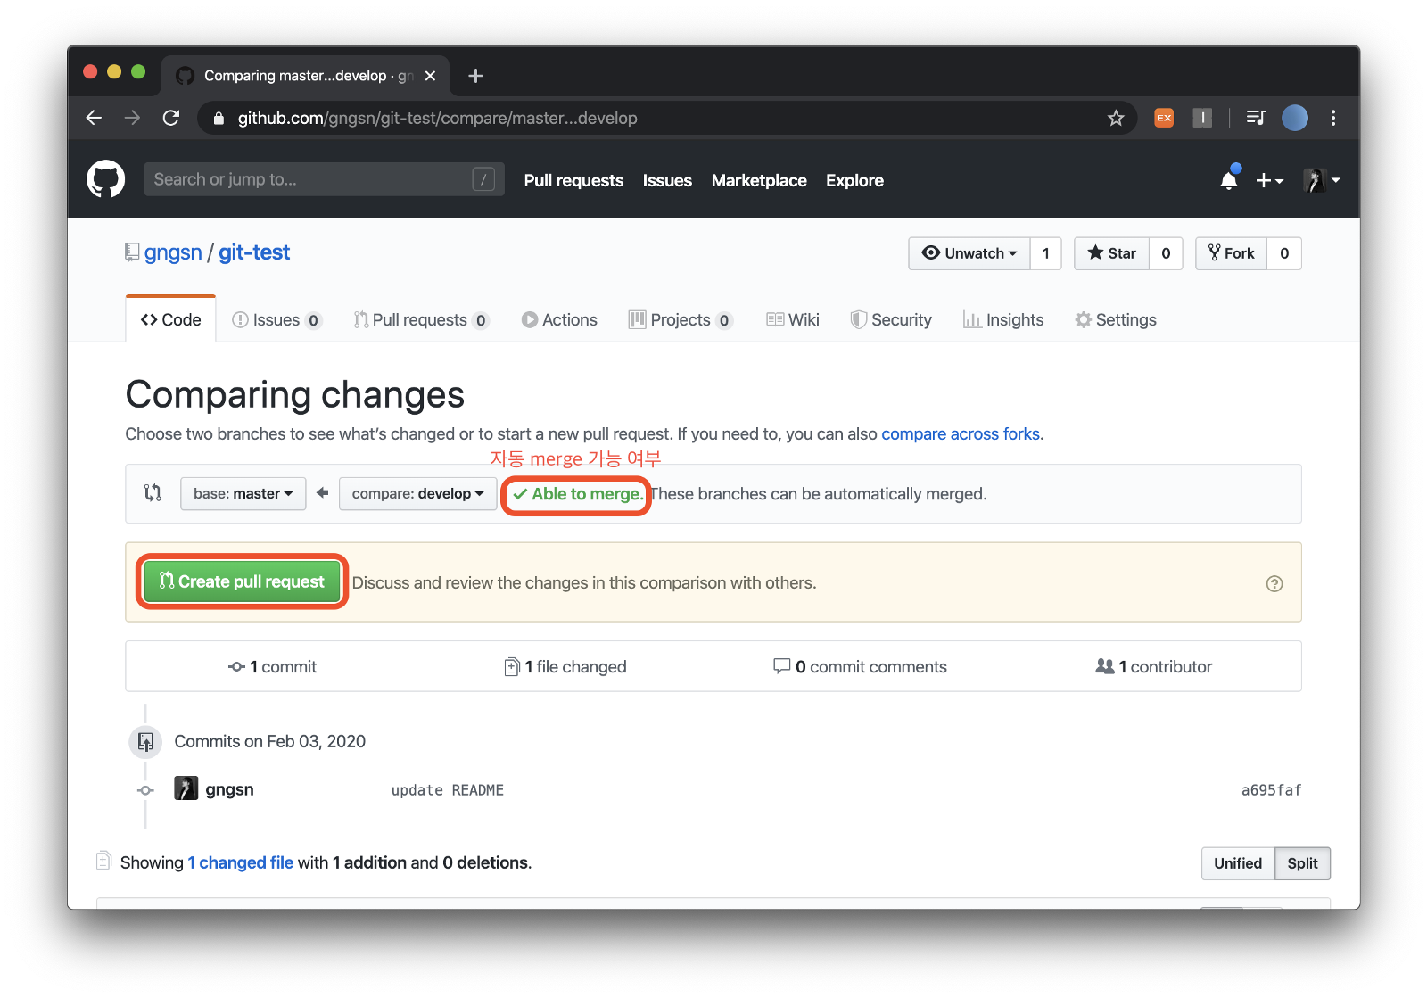This screenshot has width=1427, height=998.
Task: Open the Chrome three-dot menu
Action: click(1333, 118)
